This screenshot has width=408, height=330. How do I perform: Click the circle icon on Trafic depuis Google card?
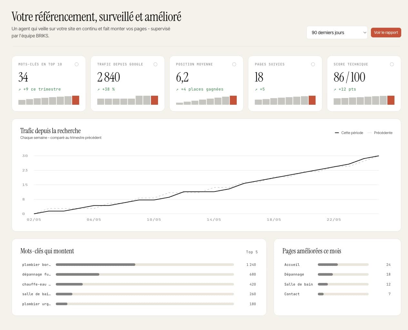155,64
